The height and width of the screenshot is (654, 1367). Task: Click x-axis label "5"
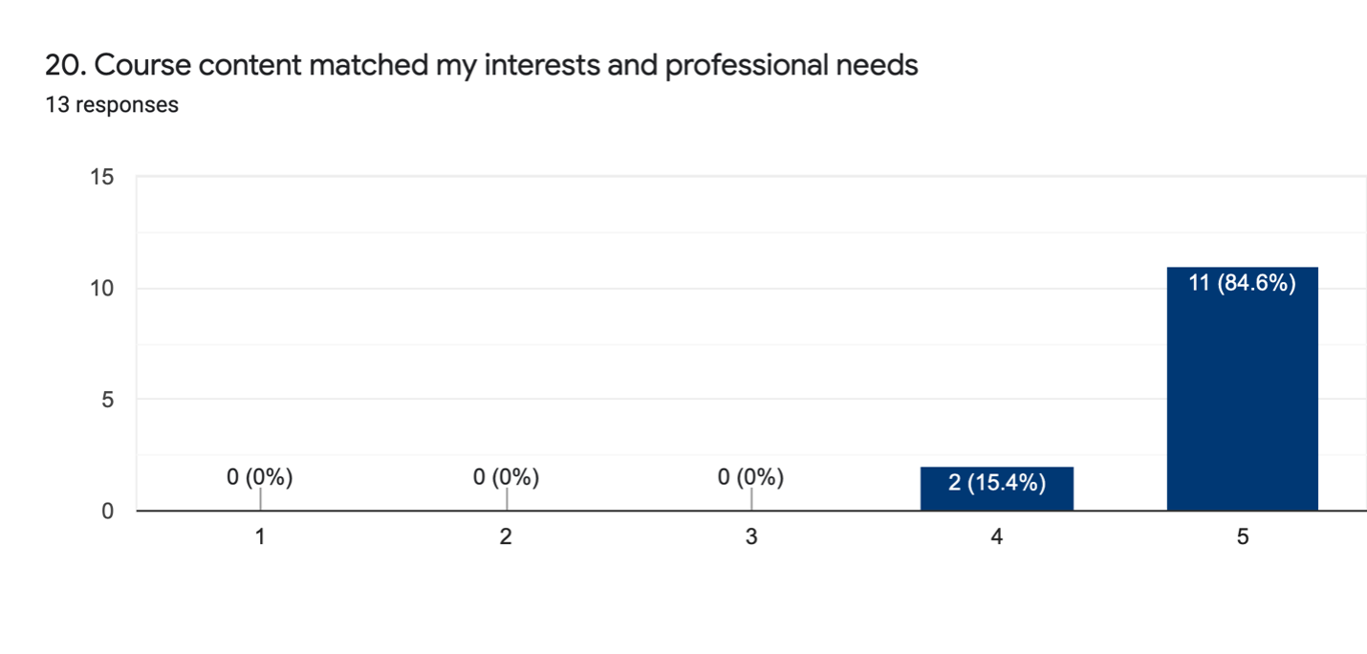(x=1243, y=537)
